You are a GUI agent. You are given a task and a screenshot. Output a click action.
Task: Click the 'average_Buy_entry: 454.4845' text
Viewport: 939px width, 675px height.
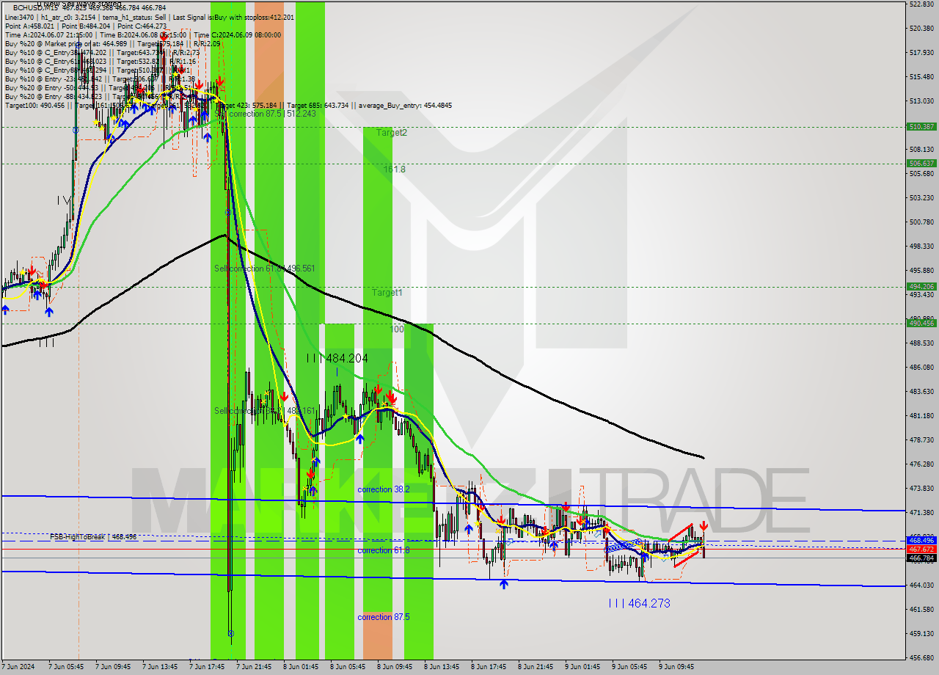(x=405, y=105)
